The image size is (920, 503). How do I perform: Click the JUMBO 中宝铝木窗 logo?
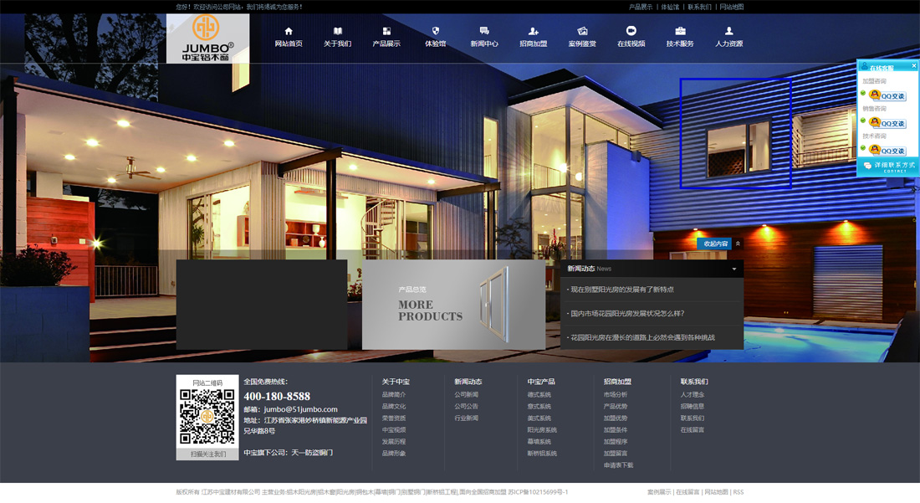[207, 38]
